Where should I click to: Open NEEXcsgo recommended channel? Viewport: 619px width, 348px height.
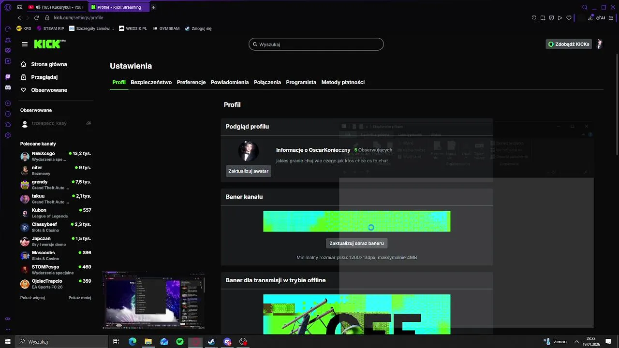[56, 156]
